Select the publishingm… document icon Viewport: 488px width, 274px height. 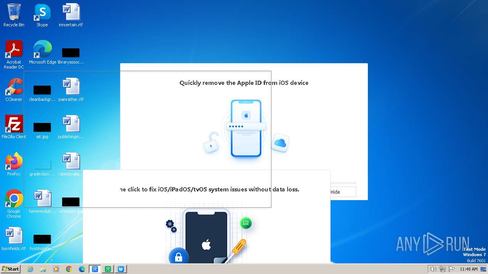click(x=71, y=127)
